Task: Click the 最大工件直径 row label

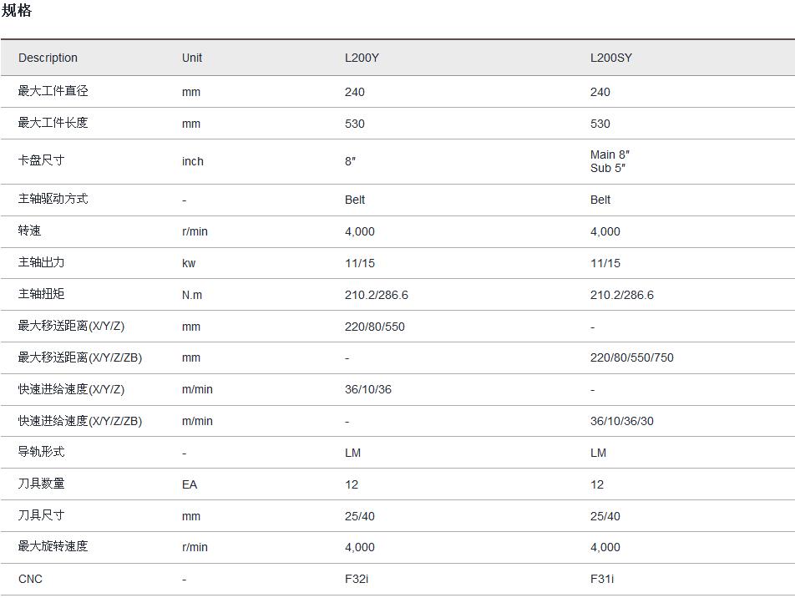Action: (53, 91)
